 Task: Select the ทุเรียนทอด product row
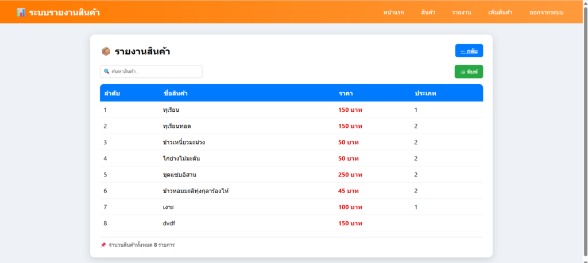177,126
